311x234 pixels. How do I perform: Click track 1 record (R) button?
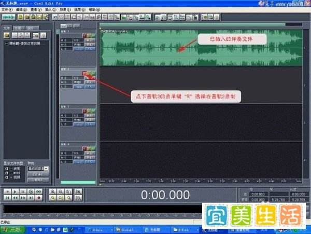click(x=84, y=36)
